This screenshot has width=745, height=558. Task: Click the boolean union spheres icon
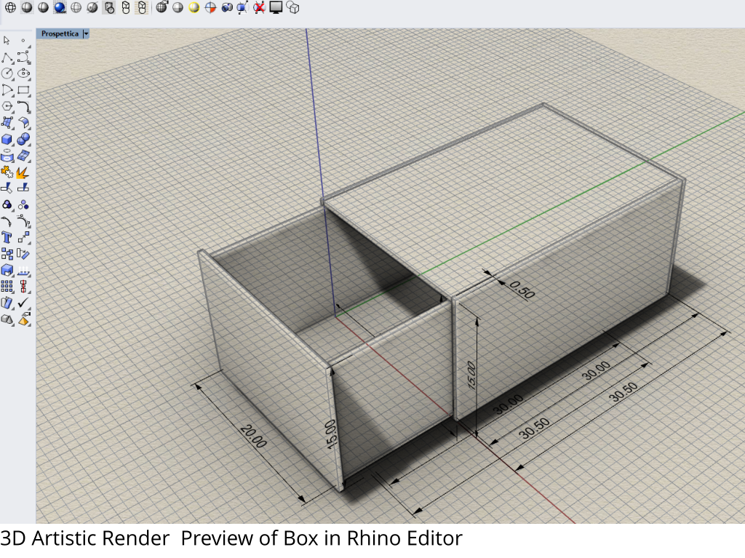24,139
